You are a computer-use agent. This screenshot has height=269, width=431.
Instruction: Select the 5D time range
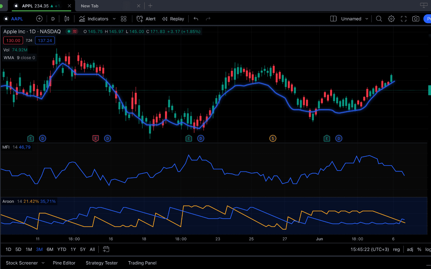[x=19, y=249]
